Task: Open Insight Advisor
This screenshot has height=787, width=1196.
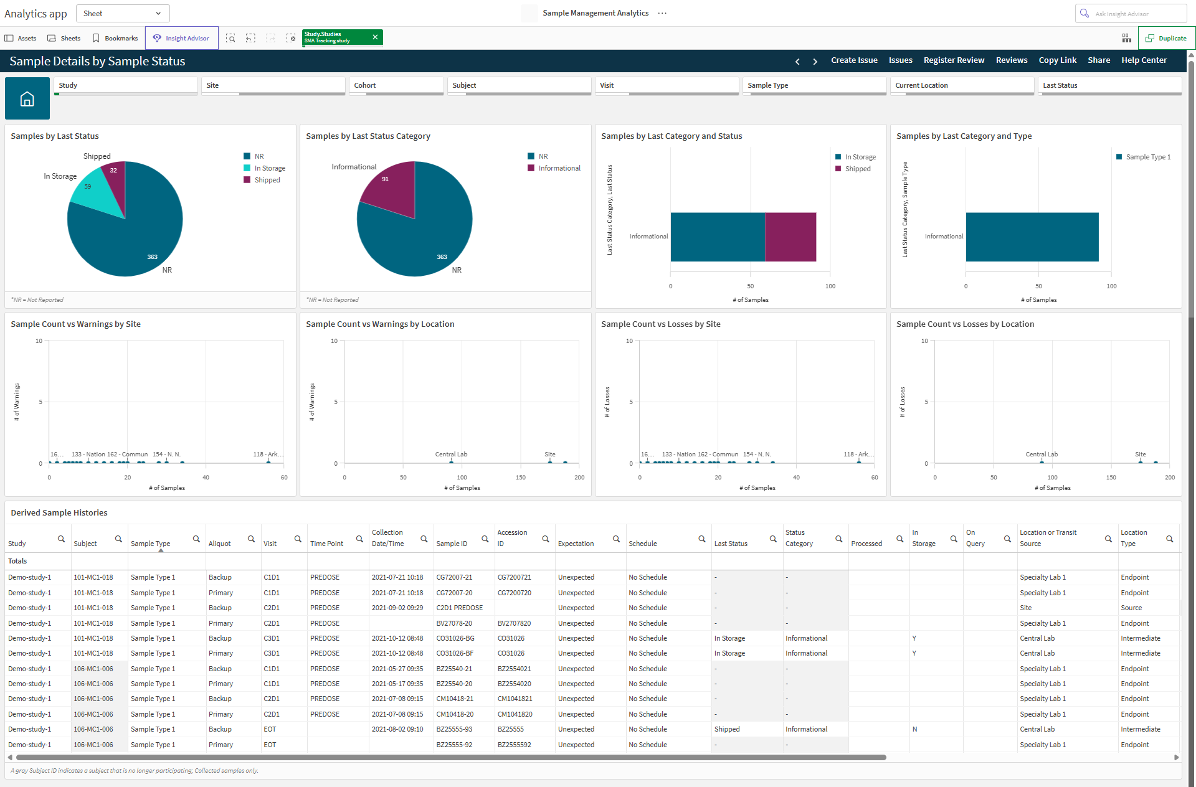Action: (182, 38)
